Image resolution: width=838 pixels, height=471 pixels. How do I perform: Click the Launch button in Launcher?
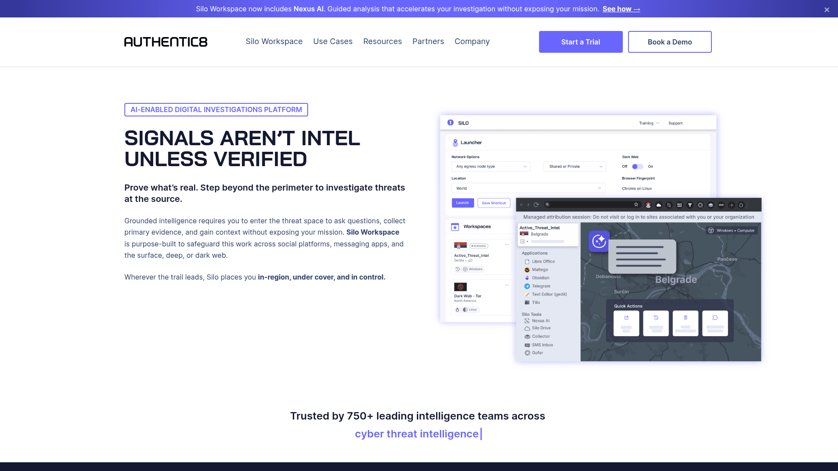pos(463,203)
